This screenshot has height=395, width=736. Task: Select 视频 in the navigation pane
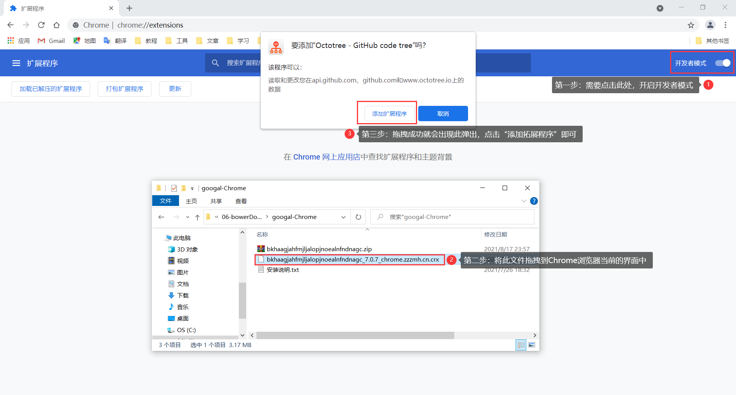pyautogui.click(x=179, y=261)
